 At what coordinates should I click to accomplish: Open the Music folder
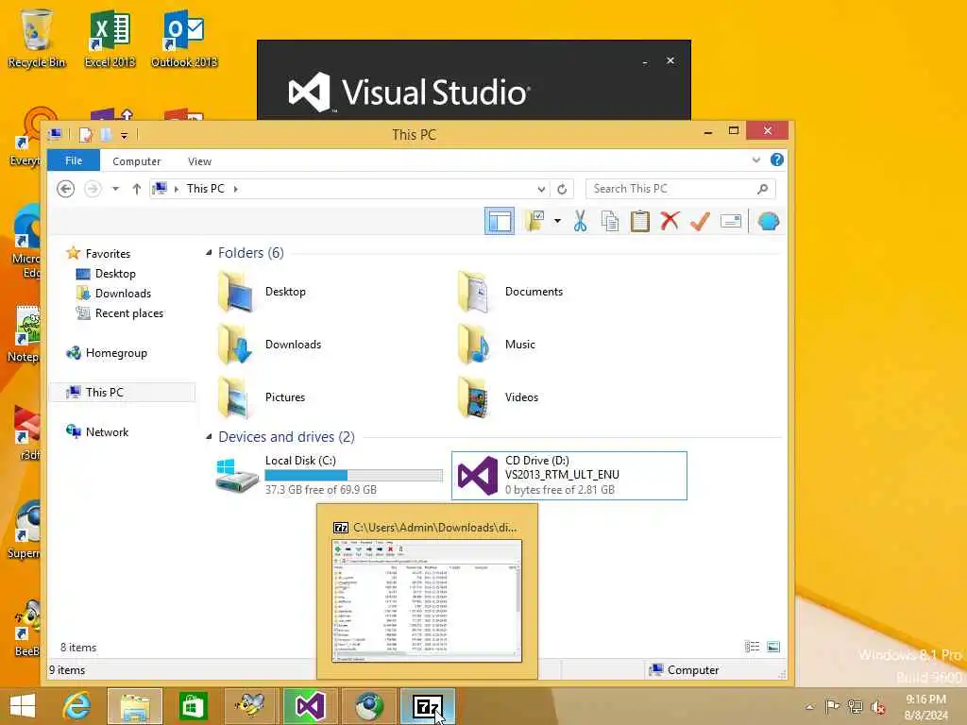tap(497, 345)
